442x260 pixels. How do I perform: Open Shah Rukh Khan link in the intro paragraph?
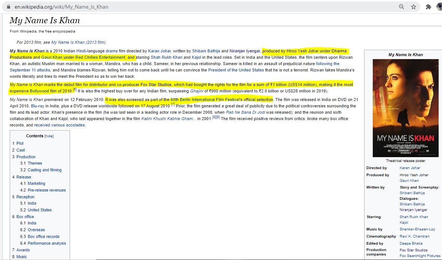(167, 57)
